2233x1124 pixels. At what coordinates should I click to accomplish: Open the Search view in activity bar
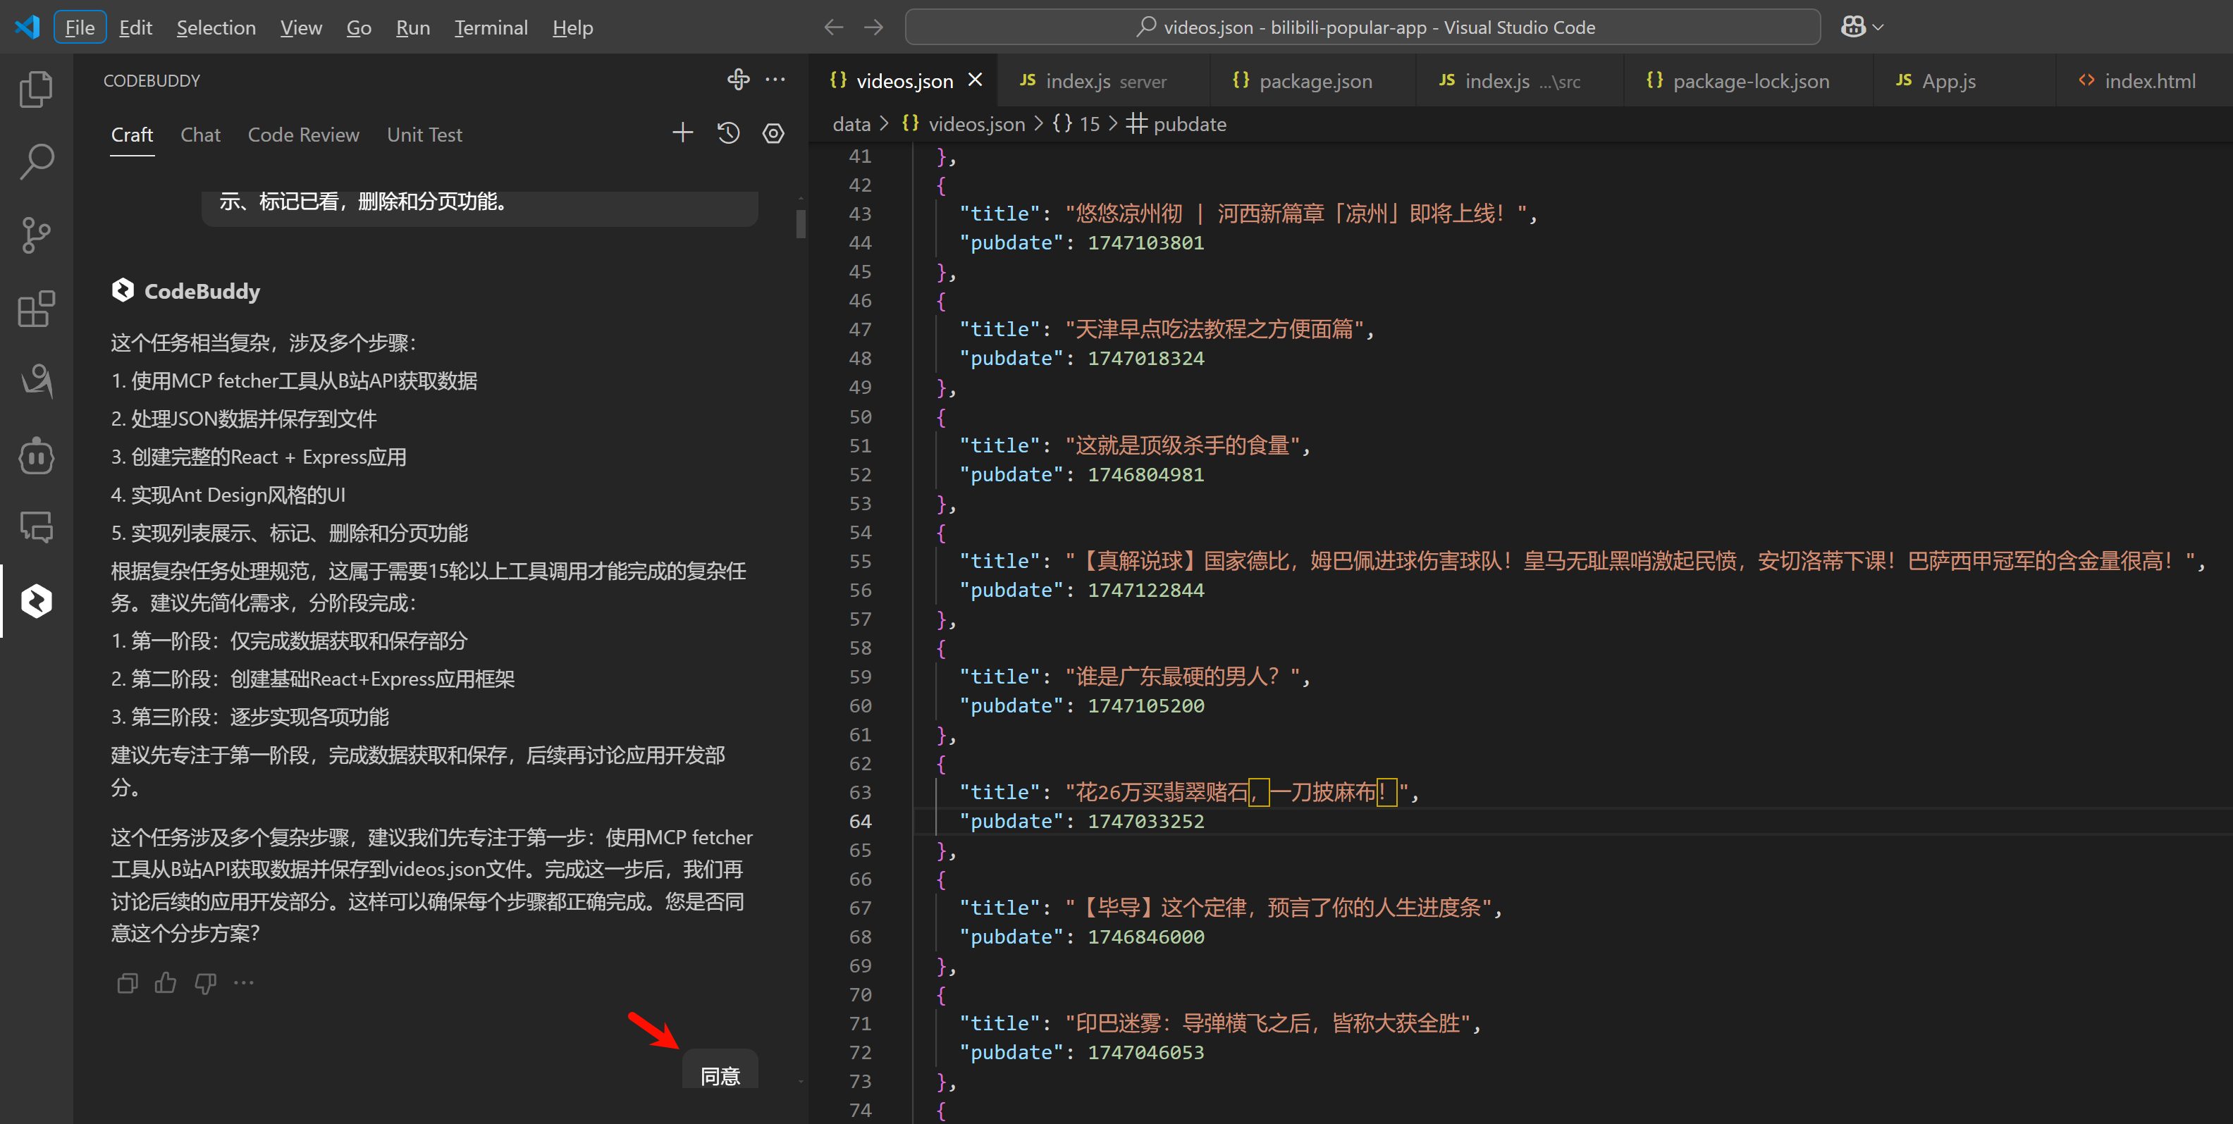[x=35, y=161]
